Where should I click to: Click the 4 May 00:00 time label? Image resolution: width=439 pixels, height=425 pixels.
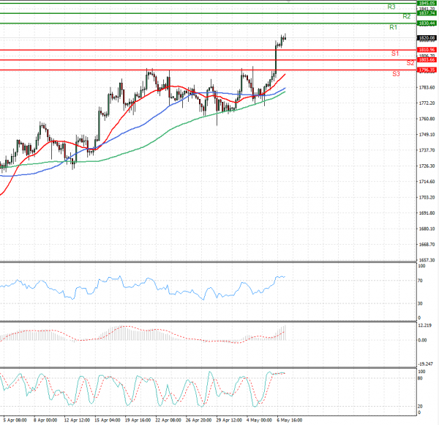click(259, 420)
